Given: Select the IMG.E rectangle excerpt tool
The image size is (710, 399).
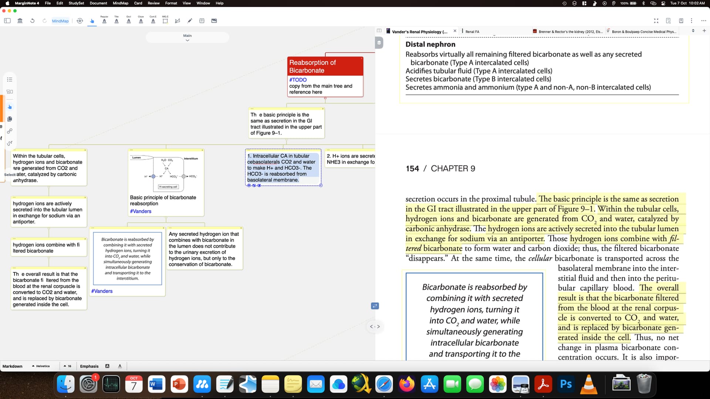Looking at the screenshot, I should click(165, 21).
